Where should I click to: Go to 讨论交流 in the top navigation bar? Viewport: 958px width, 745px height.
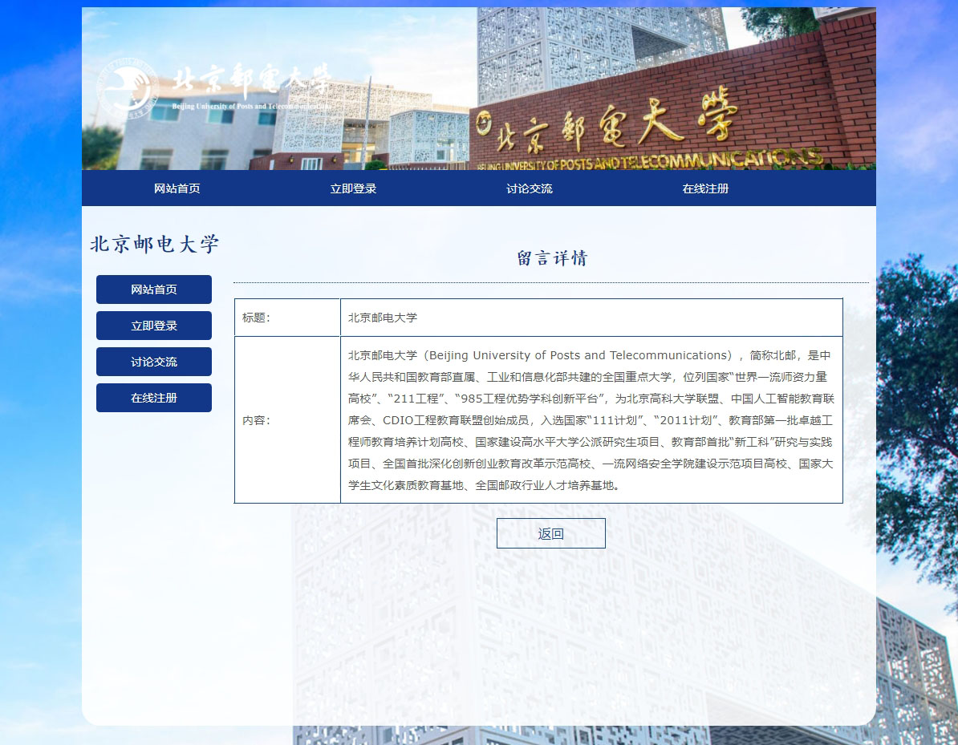coord(529,188)
